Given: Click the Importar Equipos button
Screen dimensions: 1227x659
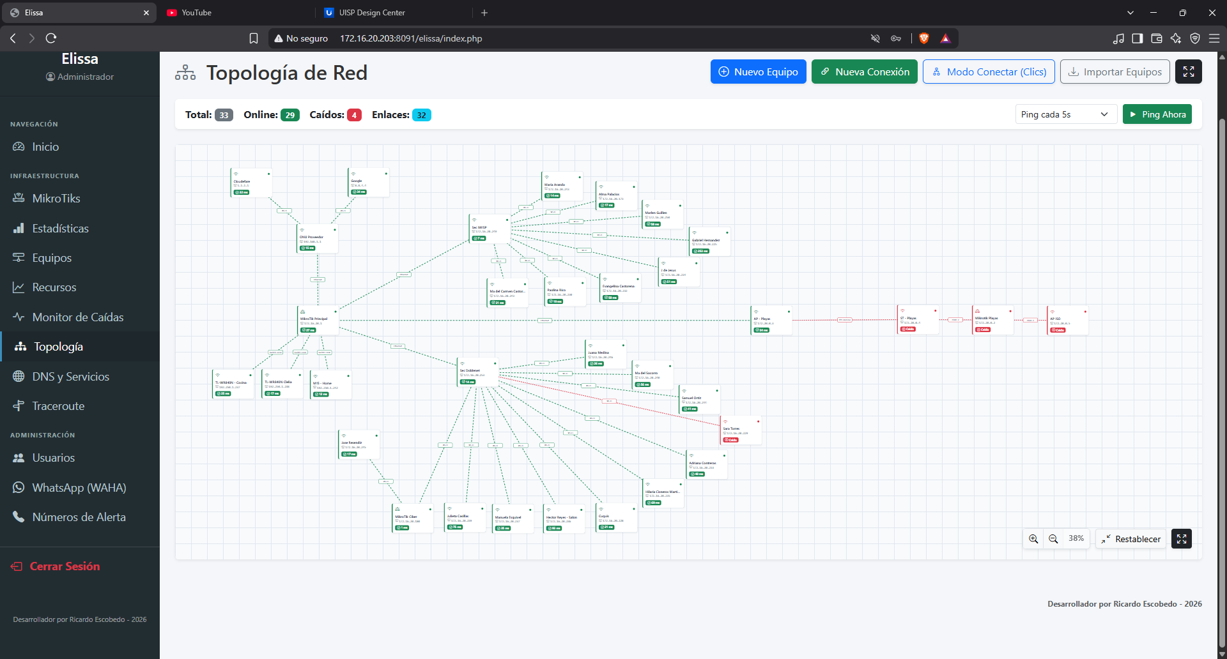Looking at the screenshot, I should 1115,72.
